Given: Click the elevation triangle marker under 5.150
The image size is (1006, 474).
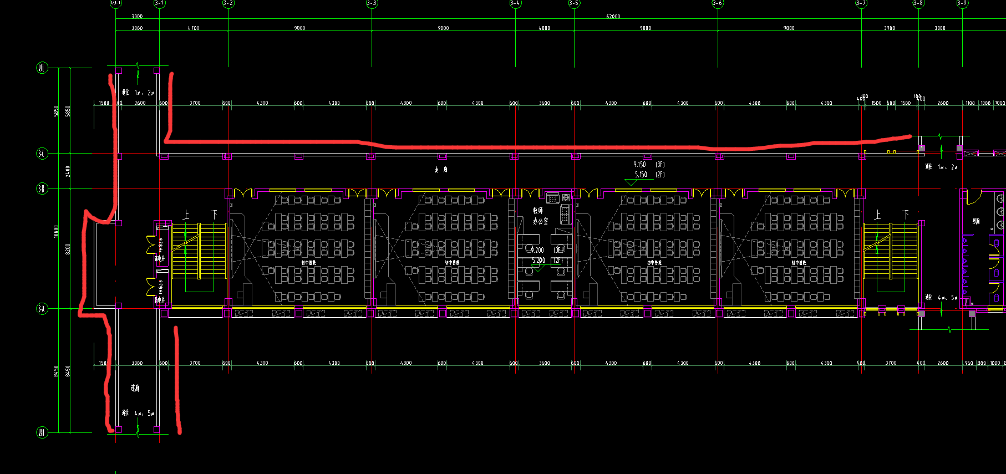Looking at the screenshot, I should pyautogui.click(x=631, y=182).
